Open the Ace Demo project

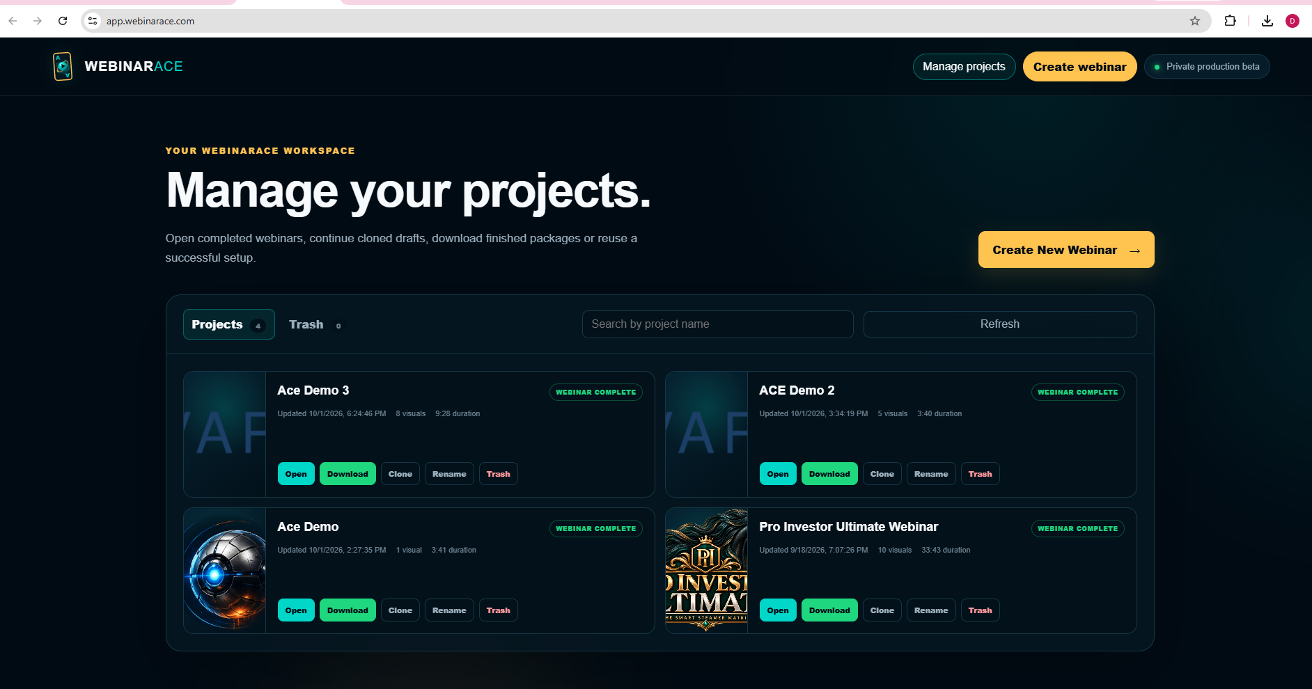[296, 610]
